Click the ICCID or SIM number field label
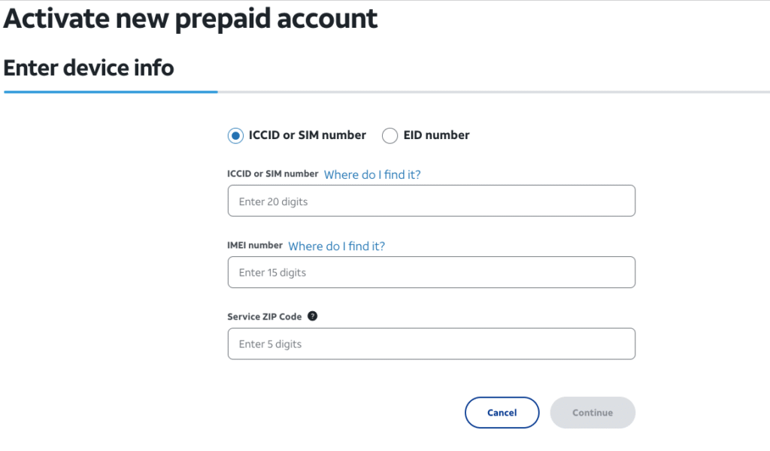 272,174
